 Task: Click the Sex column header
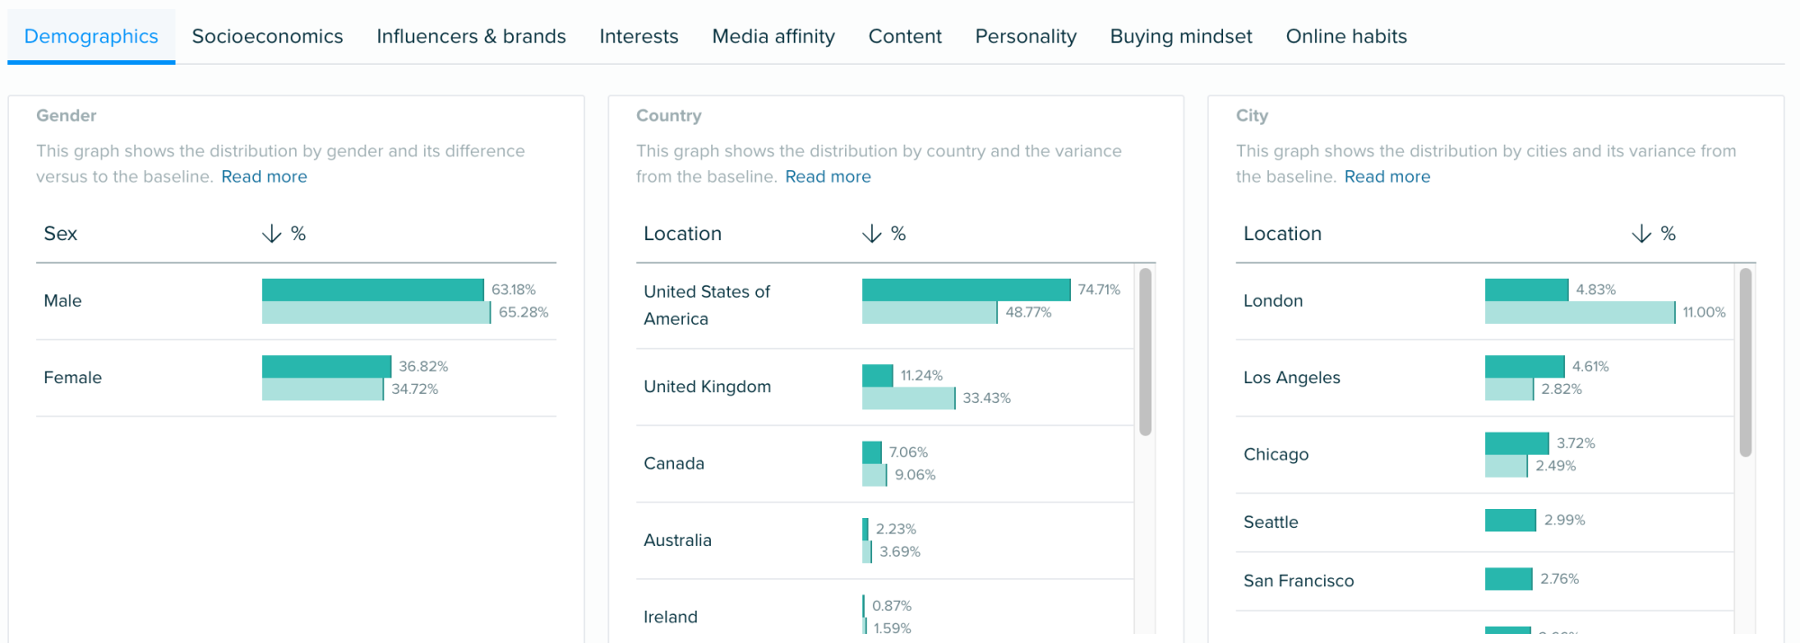60,234
